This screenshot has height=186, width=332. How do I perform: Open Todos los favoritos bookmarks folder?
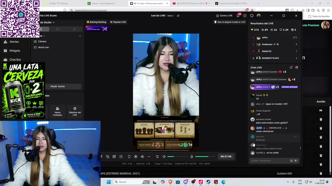click(319, 16)
